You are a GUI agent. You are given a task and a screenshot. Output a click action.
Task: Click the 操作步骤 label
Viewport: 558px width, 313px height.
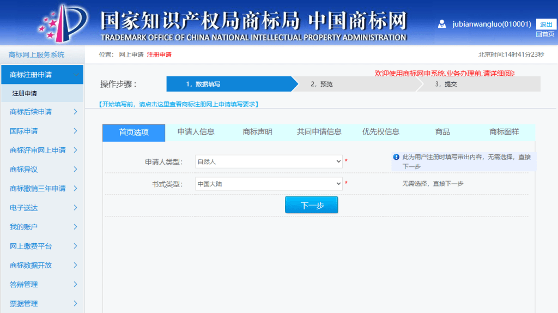tap(118, 85)
